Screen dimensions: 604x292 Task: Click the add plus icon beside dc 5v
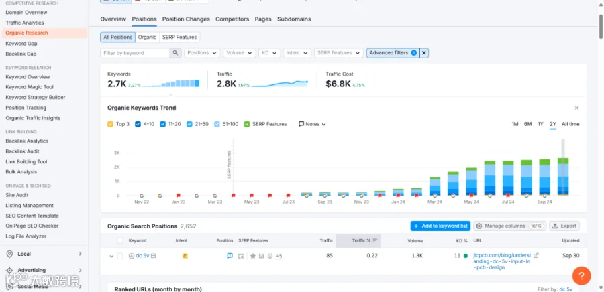click(x=132, y=256)
